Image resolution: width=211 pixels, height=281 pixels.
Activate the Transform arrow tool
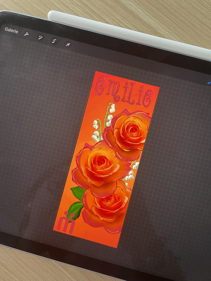(68, 45)
